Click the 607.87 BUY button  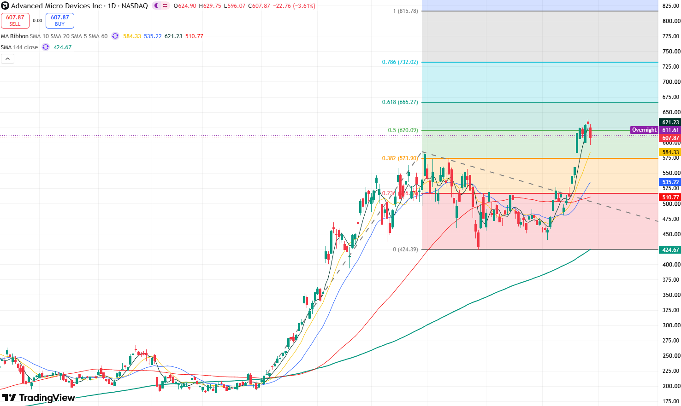(x=60, y=21)
